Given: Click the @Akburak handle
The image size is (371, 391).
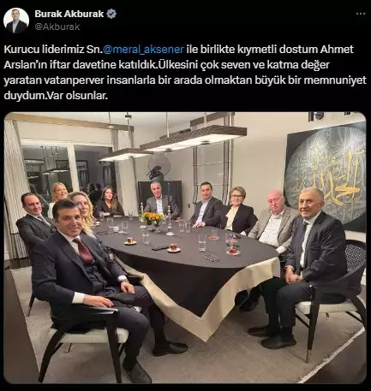Looking at the screenshot, I should [x=57, y=27].
